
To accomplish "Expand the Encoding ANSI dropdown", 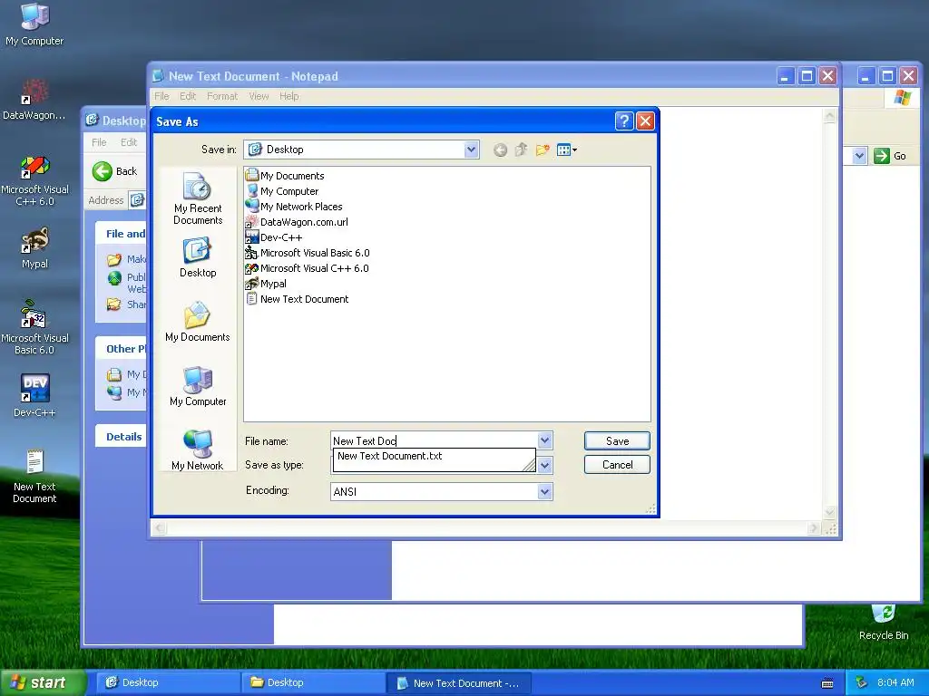I will [545, 491].
